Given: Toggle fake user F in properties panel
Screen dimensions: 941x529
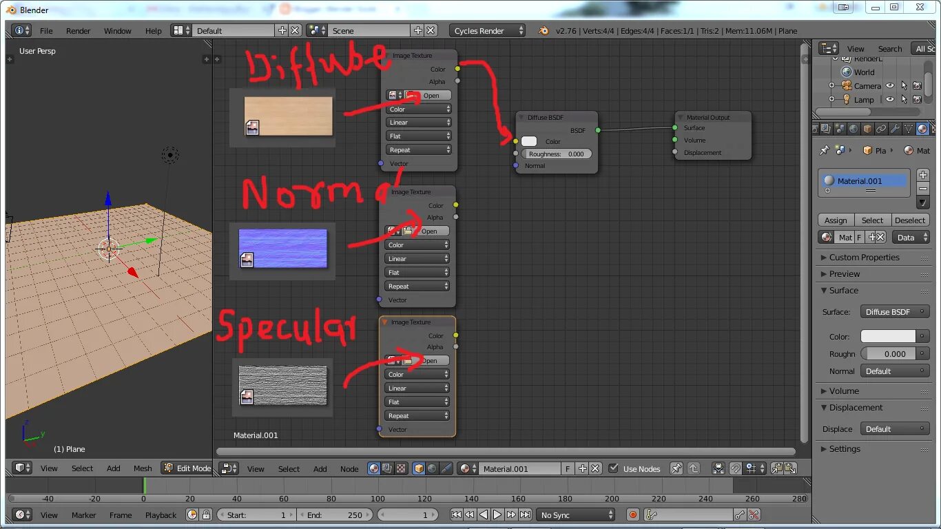Looking at the screenshot, I should coord(859,237).
